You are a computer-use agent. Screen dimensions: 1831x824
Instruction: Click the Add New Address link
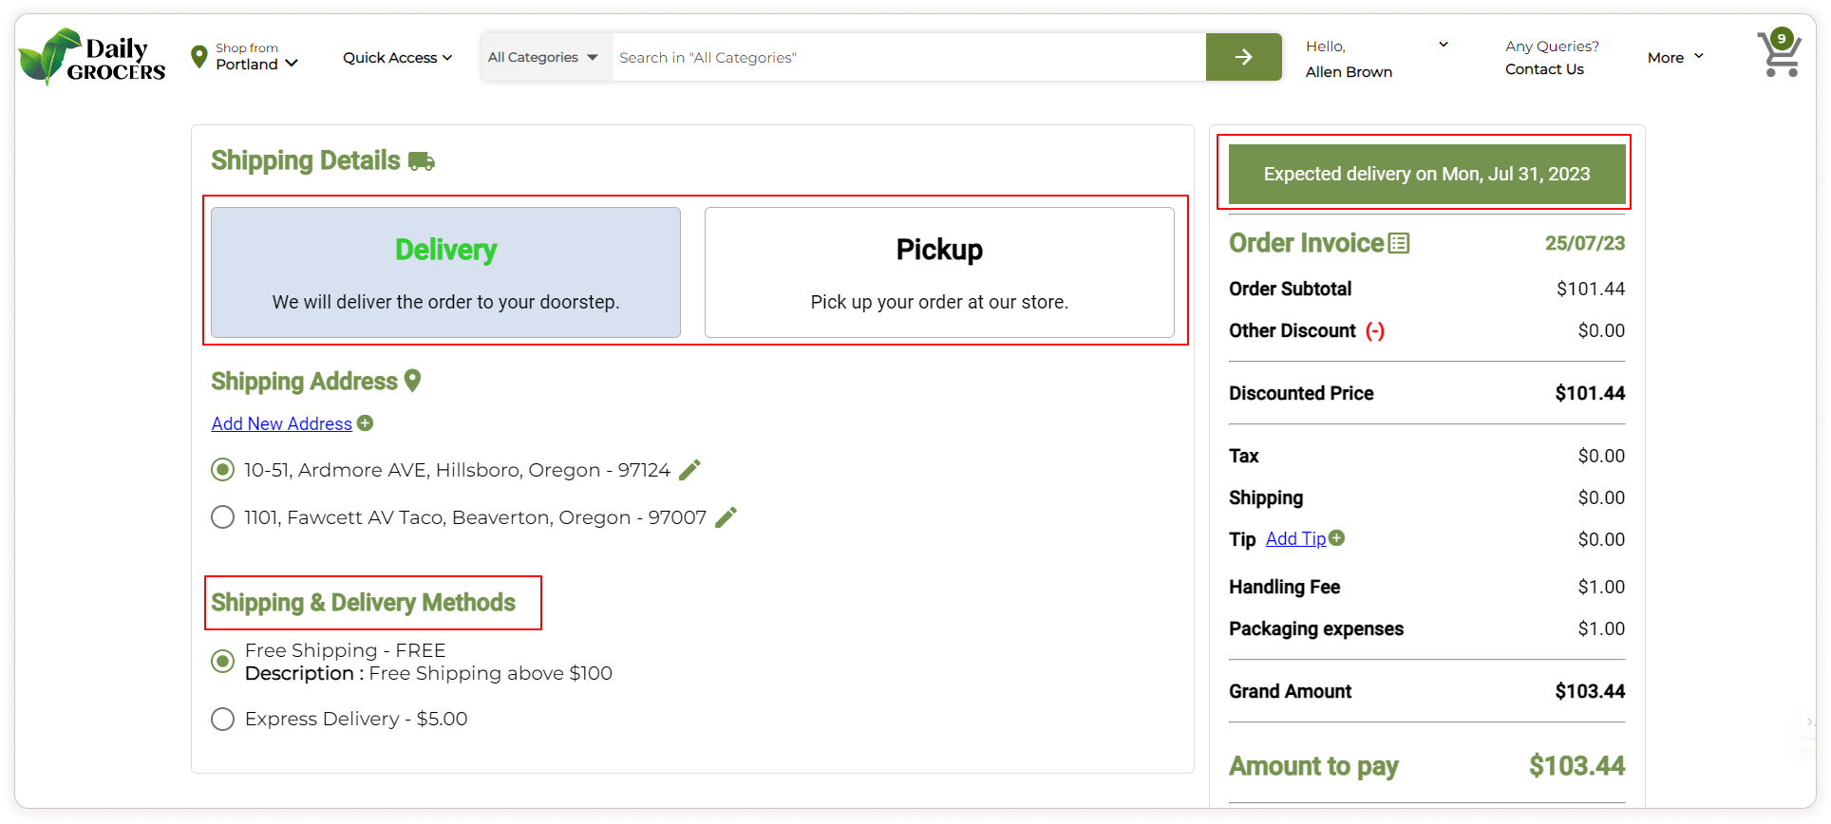[281, 423]
